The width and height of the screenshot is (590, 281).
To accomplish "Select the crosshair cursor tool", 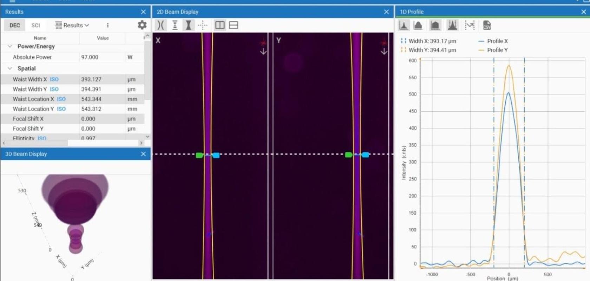I will (x=203, y=25).
